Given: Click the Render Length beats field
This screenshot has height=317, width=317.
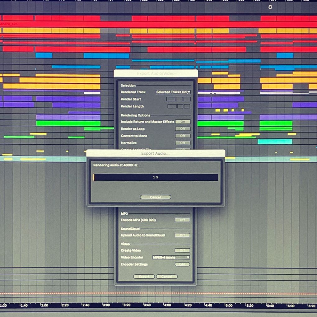Looking at the screenshot, I should 180,106.
